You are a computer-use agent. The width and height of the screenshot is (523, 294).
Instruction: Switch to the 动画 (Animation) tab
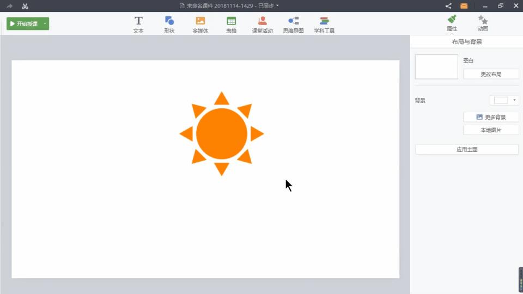(483, 23)
